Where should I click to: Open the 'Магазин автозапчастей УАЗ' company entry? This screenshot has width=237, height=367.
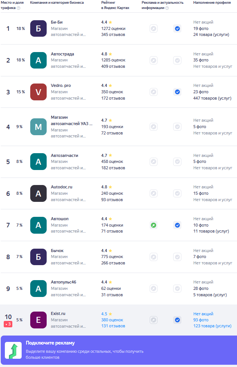[x=71, y=120]
